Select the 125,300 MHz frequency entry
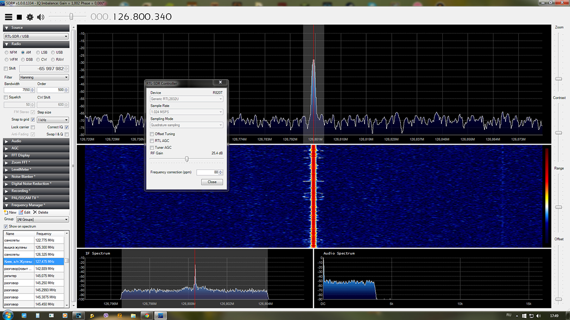 tap(45, 247)
